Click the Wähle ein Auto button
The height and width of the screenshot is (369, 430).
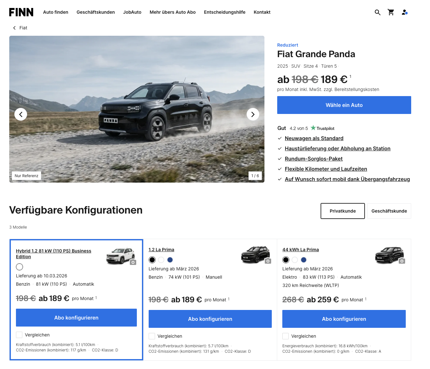pyautogui.click(x=344, y=105)
